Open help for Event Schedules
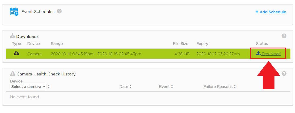The width and height of the screenshot is (295, 113). [x=59, y=11]
